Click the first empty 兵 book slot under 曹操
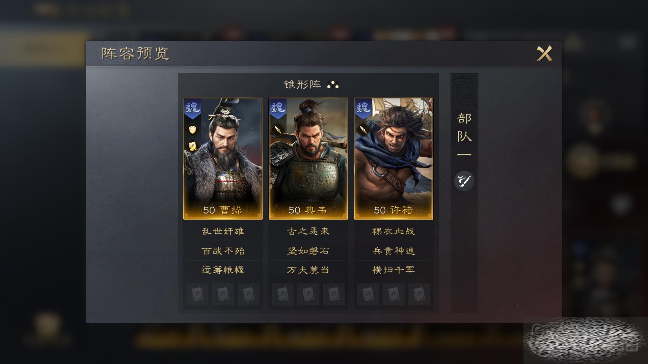648x364 pixels. pyautogui.click(x=197, y=294)
